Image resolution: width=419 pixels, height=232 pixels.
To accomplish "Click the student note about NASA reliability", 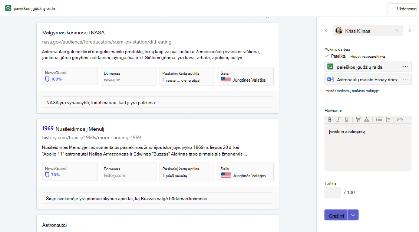I will (158, 102).
